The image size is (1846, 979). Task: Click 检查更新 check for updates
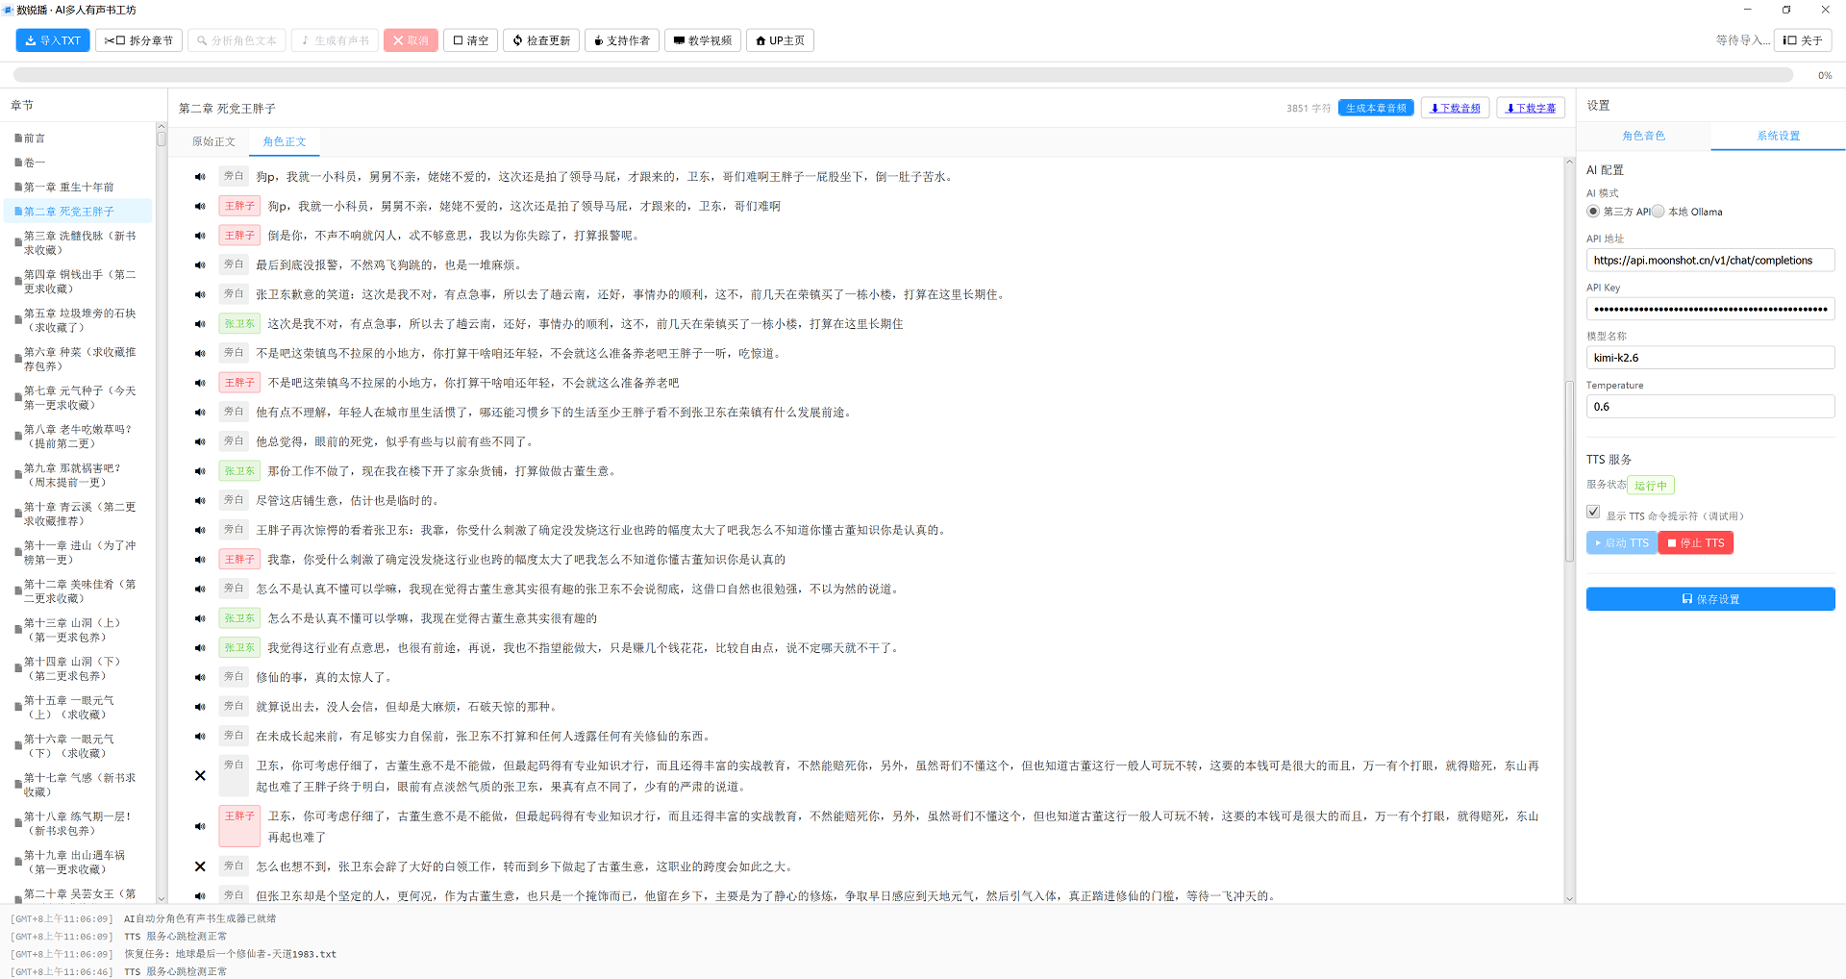point(541,40)
